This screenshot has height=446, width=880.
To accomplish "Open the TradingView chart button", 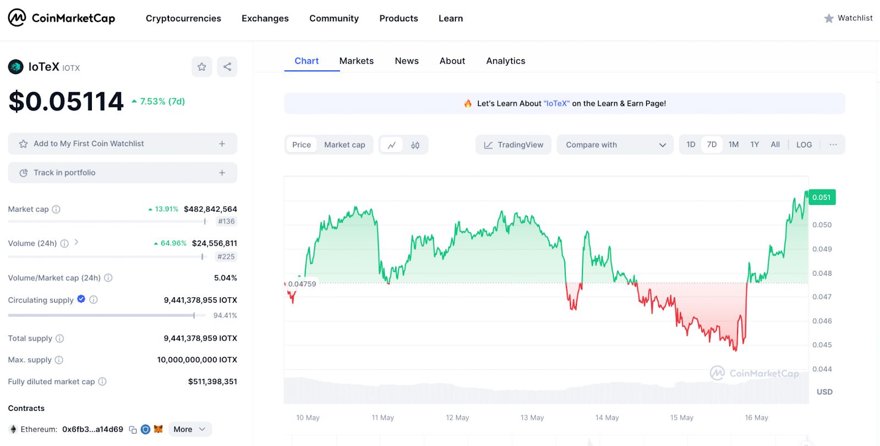I will (x=513, y=145).
